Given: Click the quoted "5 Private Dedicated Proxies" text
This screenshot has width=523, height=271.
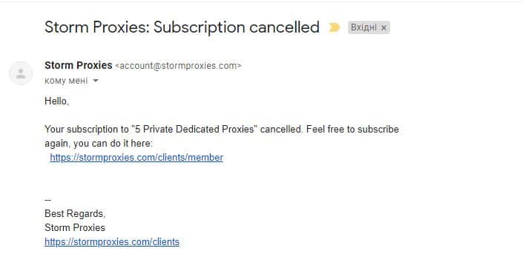Looking at the screenshot, I should tap(194, 129).
